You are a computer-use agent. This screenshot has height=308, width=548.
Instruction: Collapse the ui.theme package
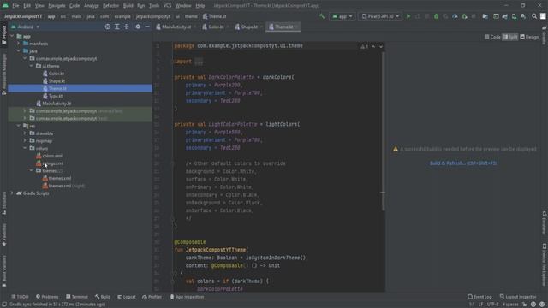[x=32, y=66]
